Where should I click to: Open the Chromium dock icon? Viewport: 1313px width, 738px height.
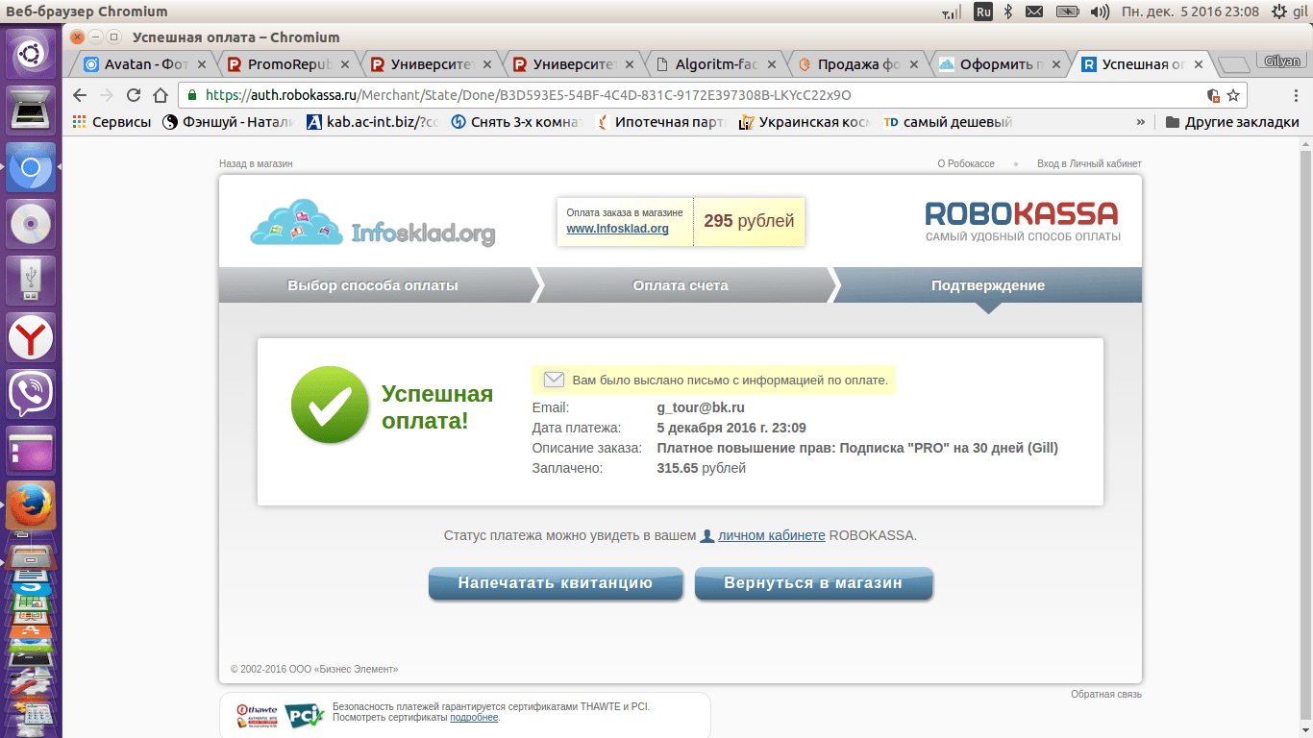coord(31,169)
